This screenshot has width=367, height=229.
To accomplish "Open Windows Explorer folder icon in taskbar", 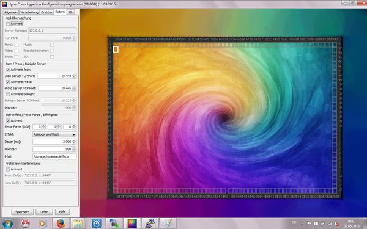I will 78,224.
